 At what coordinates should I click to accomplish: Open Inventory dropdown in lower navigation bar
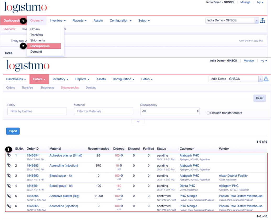(60, 79)
